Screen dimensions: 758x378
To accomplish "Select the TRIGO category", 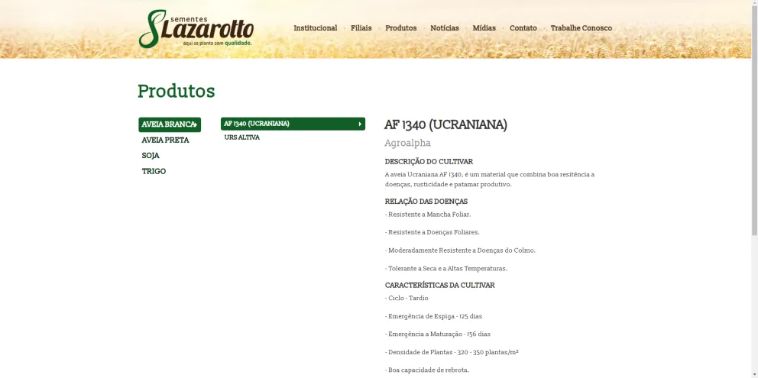I will pyautogui.click(x=154, y=171).
